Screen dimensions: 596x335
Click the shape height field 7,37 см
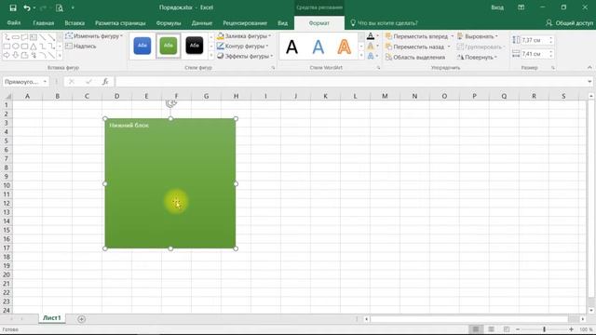click(534, 40)
